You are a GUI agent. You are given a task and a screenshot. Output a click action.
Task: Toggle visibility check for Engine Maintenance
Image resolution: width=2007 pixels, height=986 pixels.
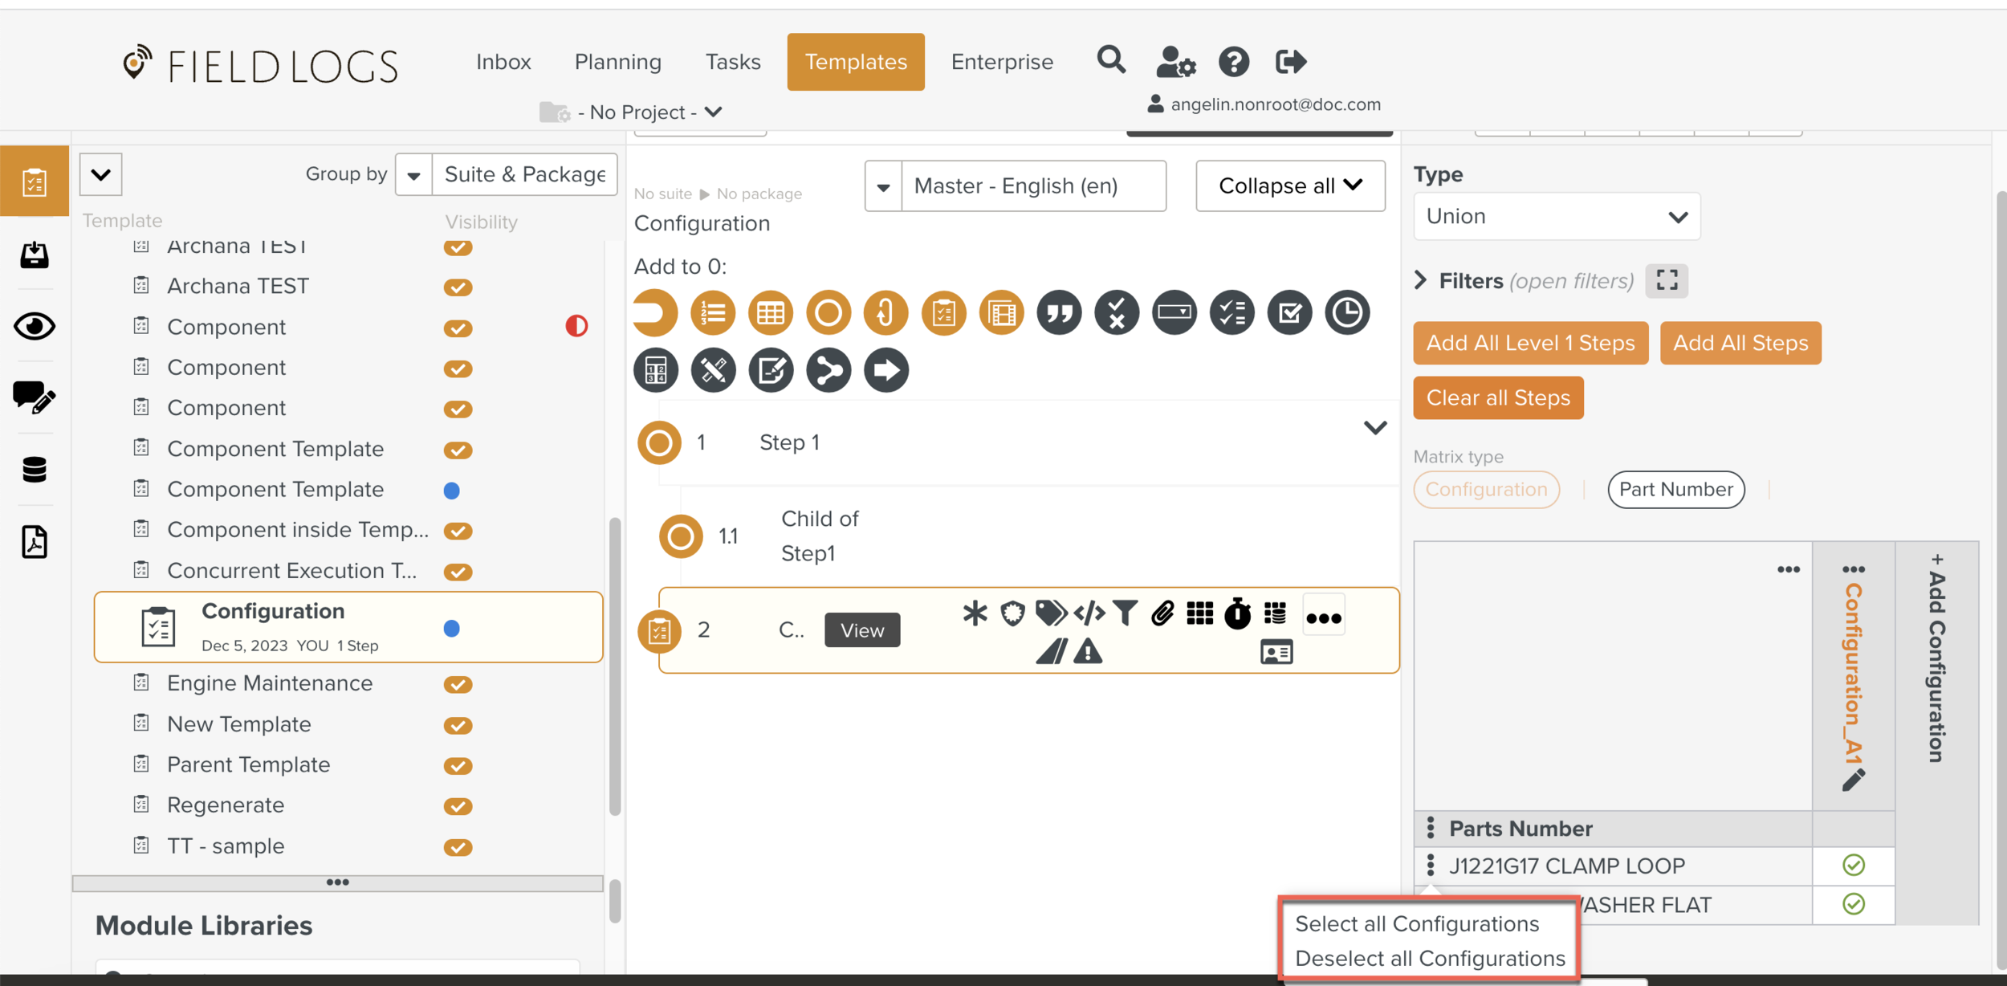click(458, 684)
